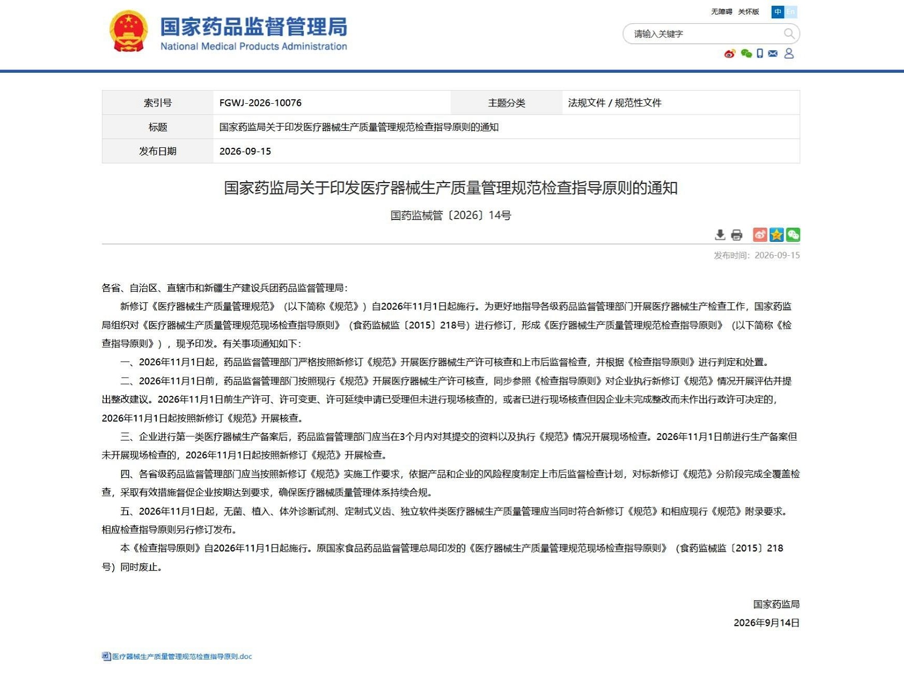The height and width of the screenshot is (678, 904).
Task: Click document number 国药监械管〔2026〕14号
Action: [x=451, y=215]
